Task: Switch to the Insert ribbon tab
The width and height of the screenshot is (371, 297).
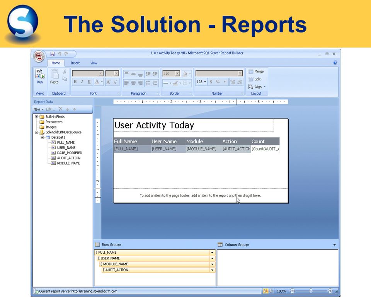Action: tap(75, 63)
